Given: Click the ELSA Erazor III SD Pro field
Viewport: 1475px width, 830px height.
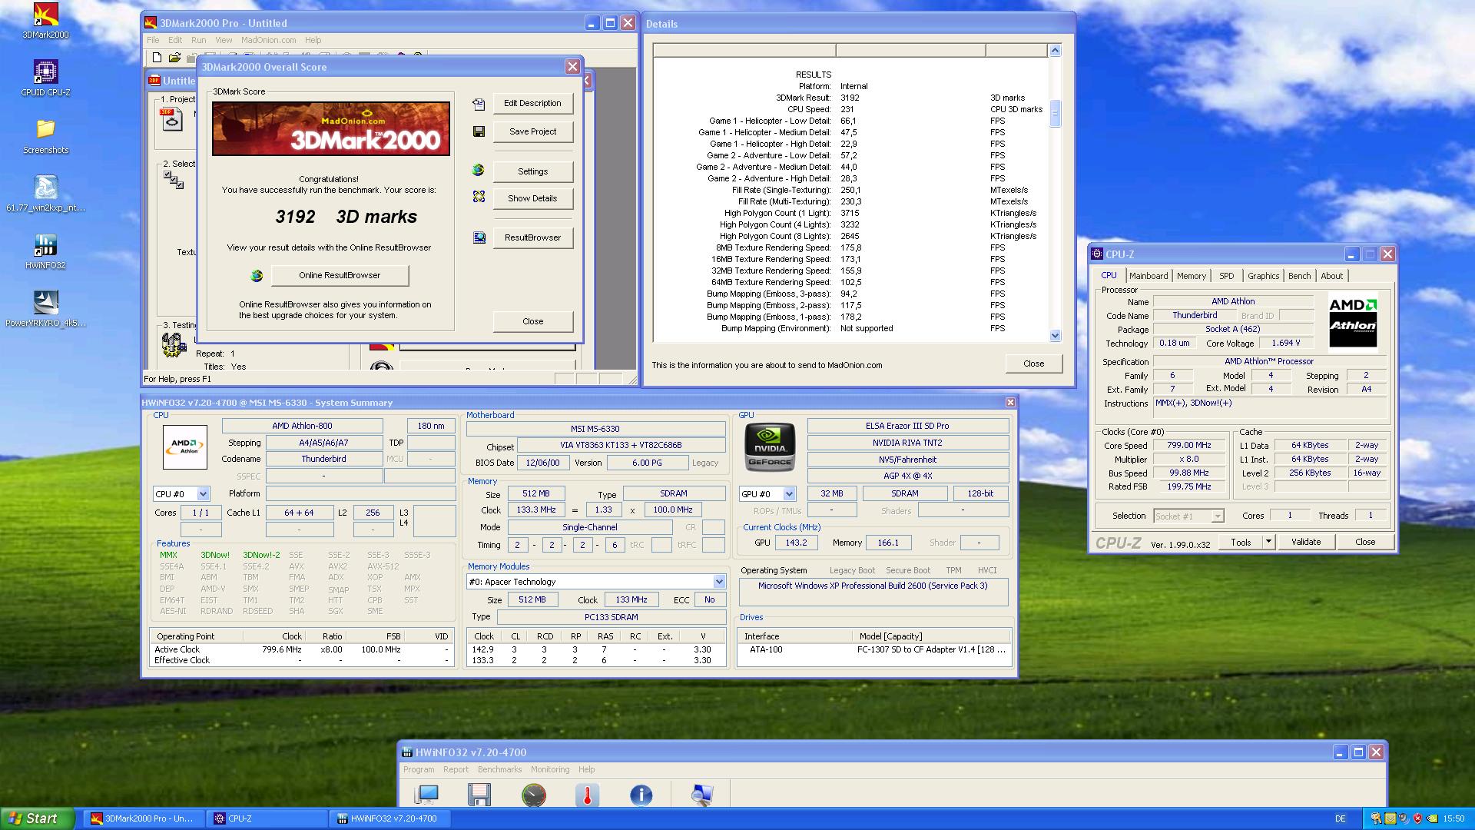Looking at the screenshot, I should [x=907, y=426].
